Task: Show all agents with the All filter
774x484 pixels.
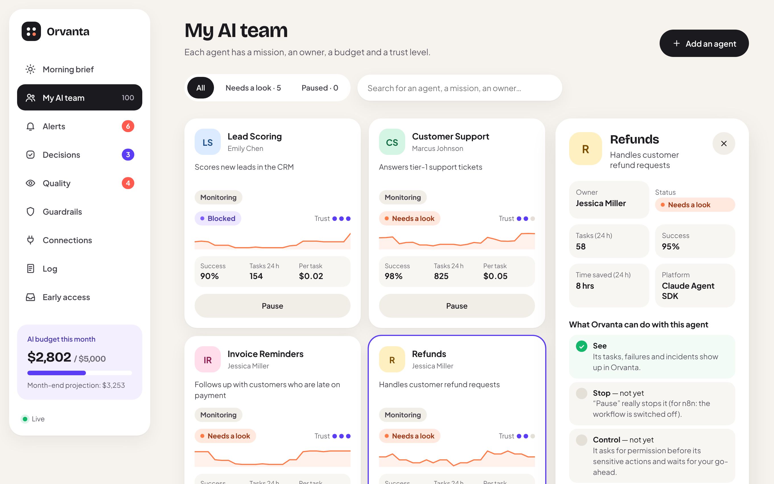Action: (x=201, y=88)
